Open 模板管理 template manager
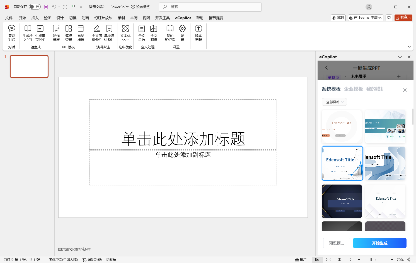The image size is (416, 263). tap(68, 34)
